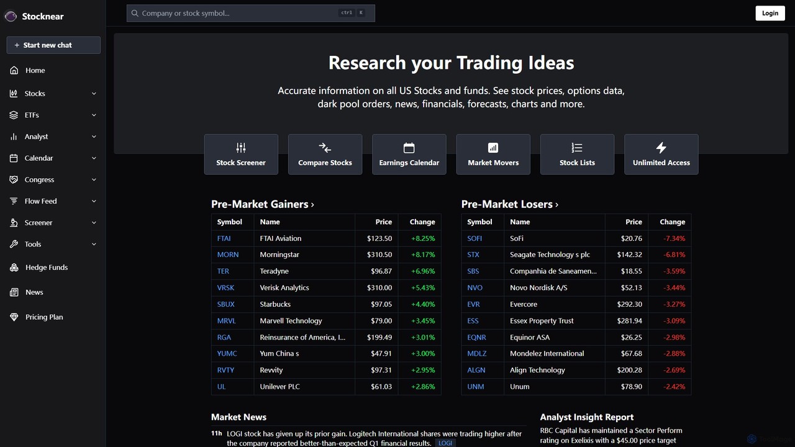Click the Calendar icon in sidebar

pyautogui.click(x=14, y=158)
